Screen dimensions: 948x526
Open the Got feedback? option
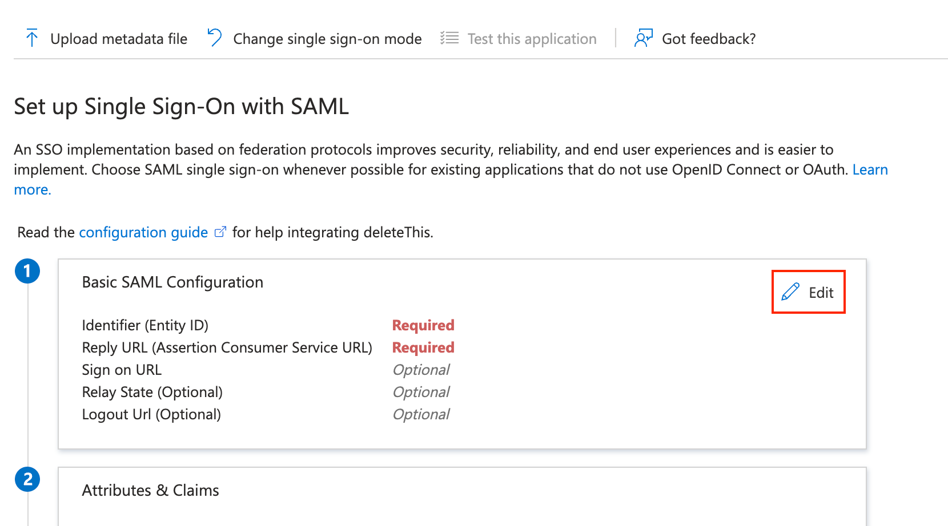(708, 39)
